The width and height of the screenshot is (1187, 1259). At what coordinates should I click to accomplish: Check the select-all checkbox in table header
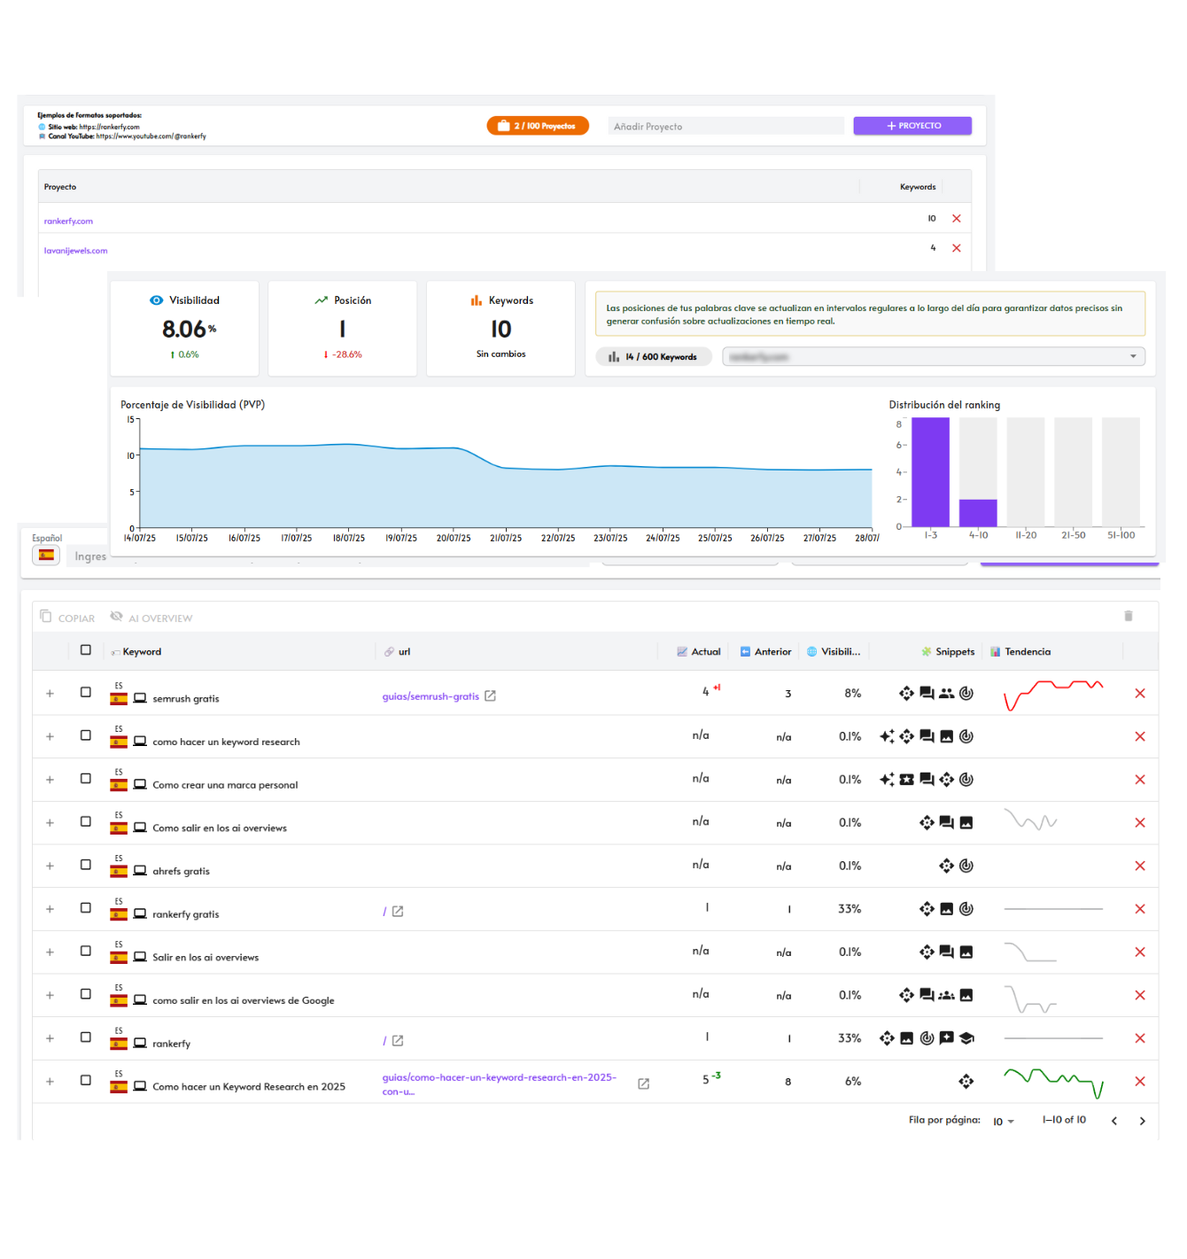tap(86, 650)
